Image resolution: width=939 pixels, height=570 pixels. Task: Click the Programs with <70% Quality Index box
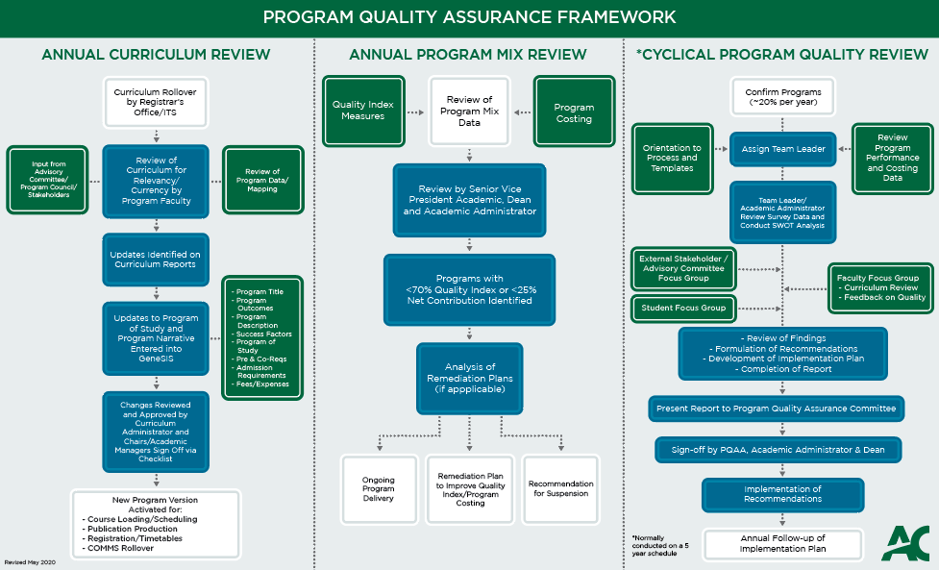[x=469, y=290]
